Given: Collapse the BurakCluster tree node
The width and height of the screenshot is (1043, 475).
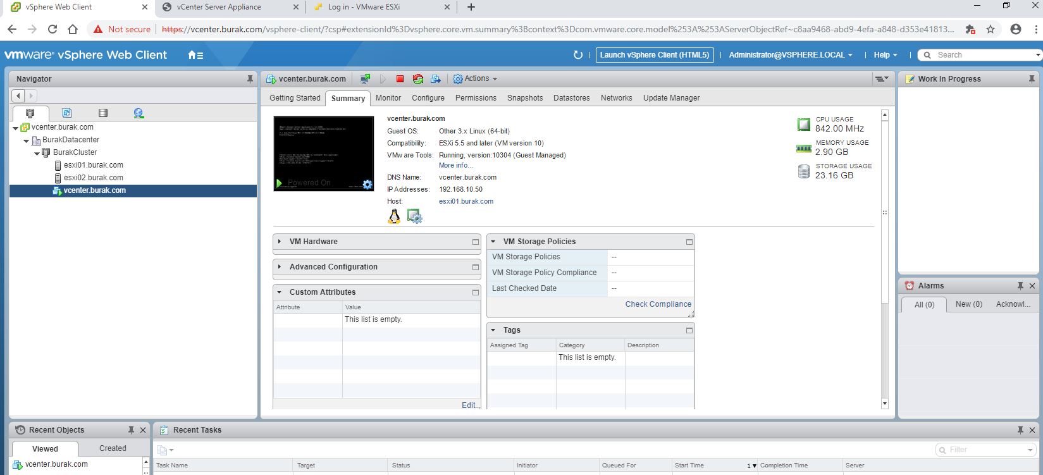Looking at the screenshot, I should coord(37,153).
